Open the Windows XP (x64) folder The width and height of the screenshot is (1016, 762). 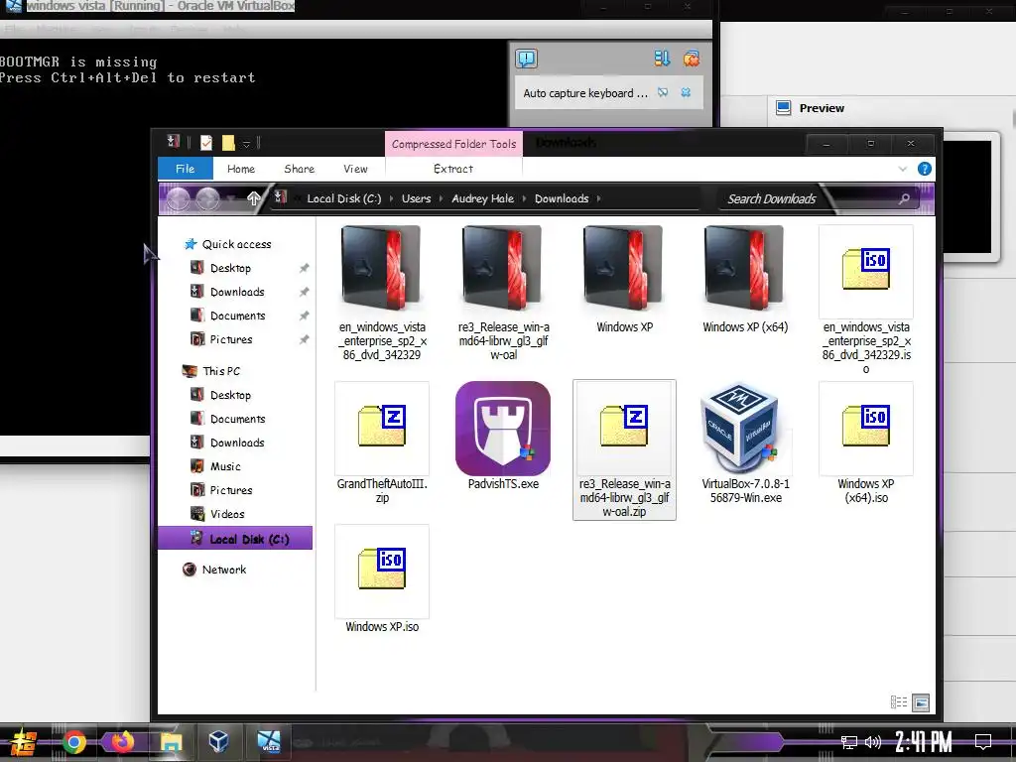point(745,280)
